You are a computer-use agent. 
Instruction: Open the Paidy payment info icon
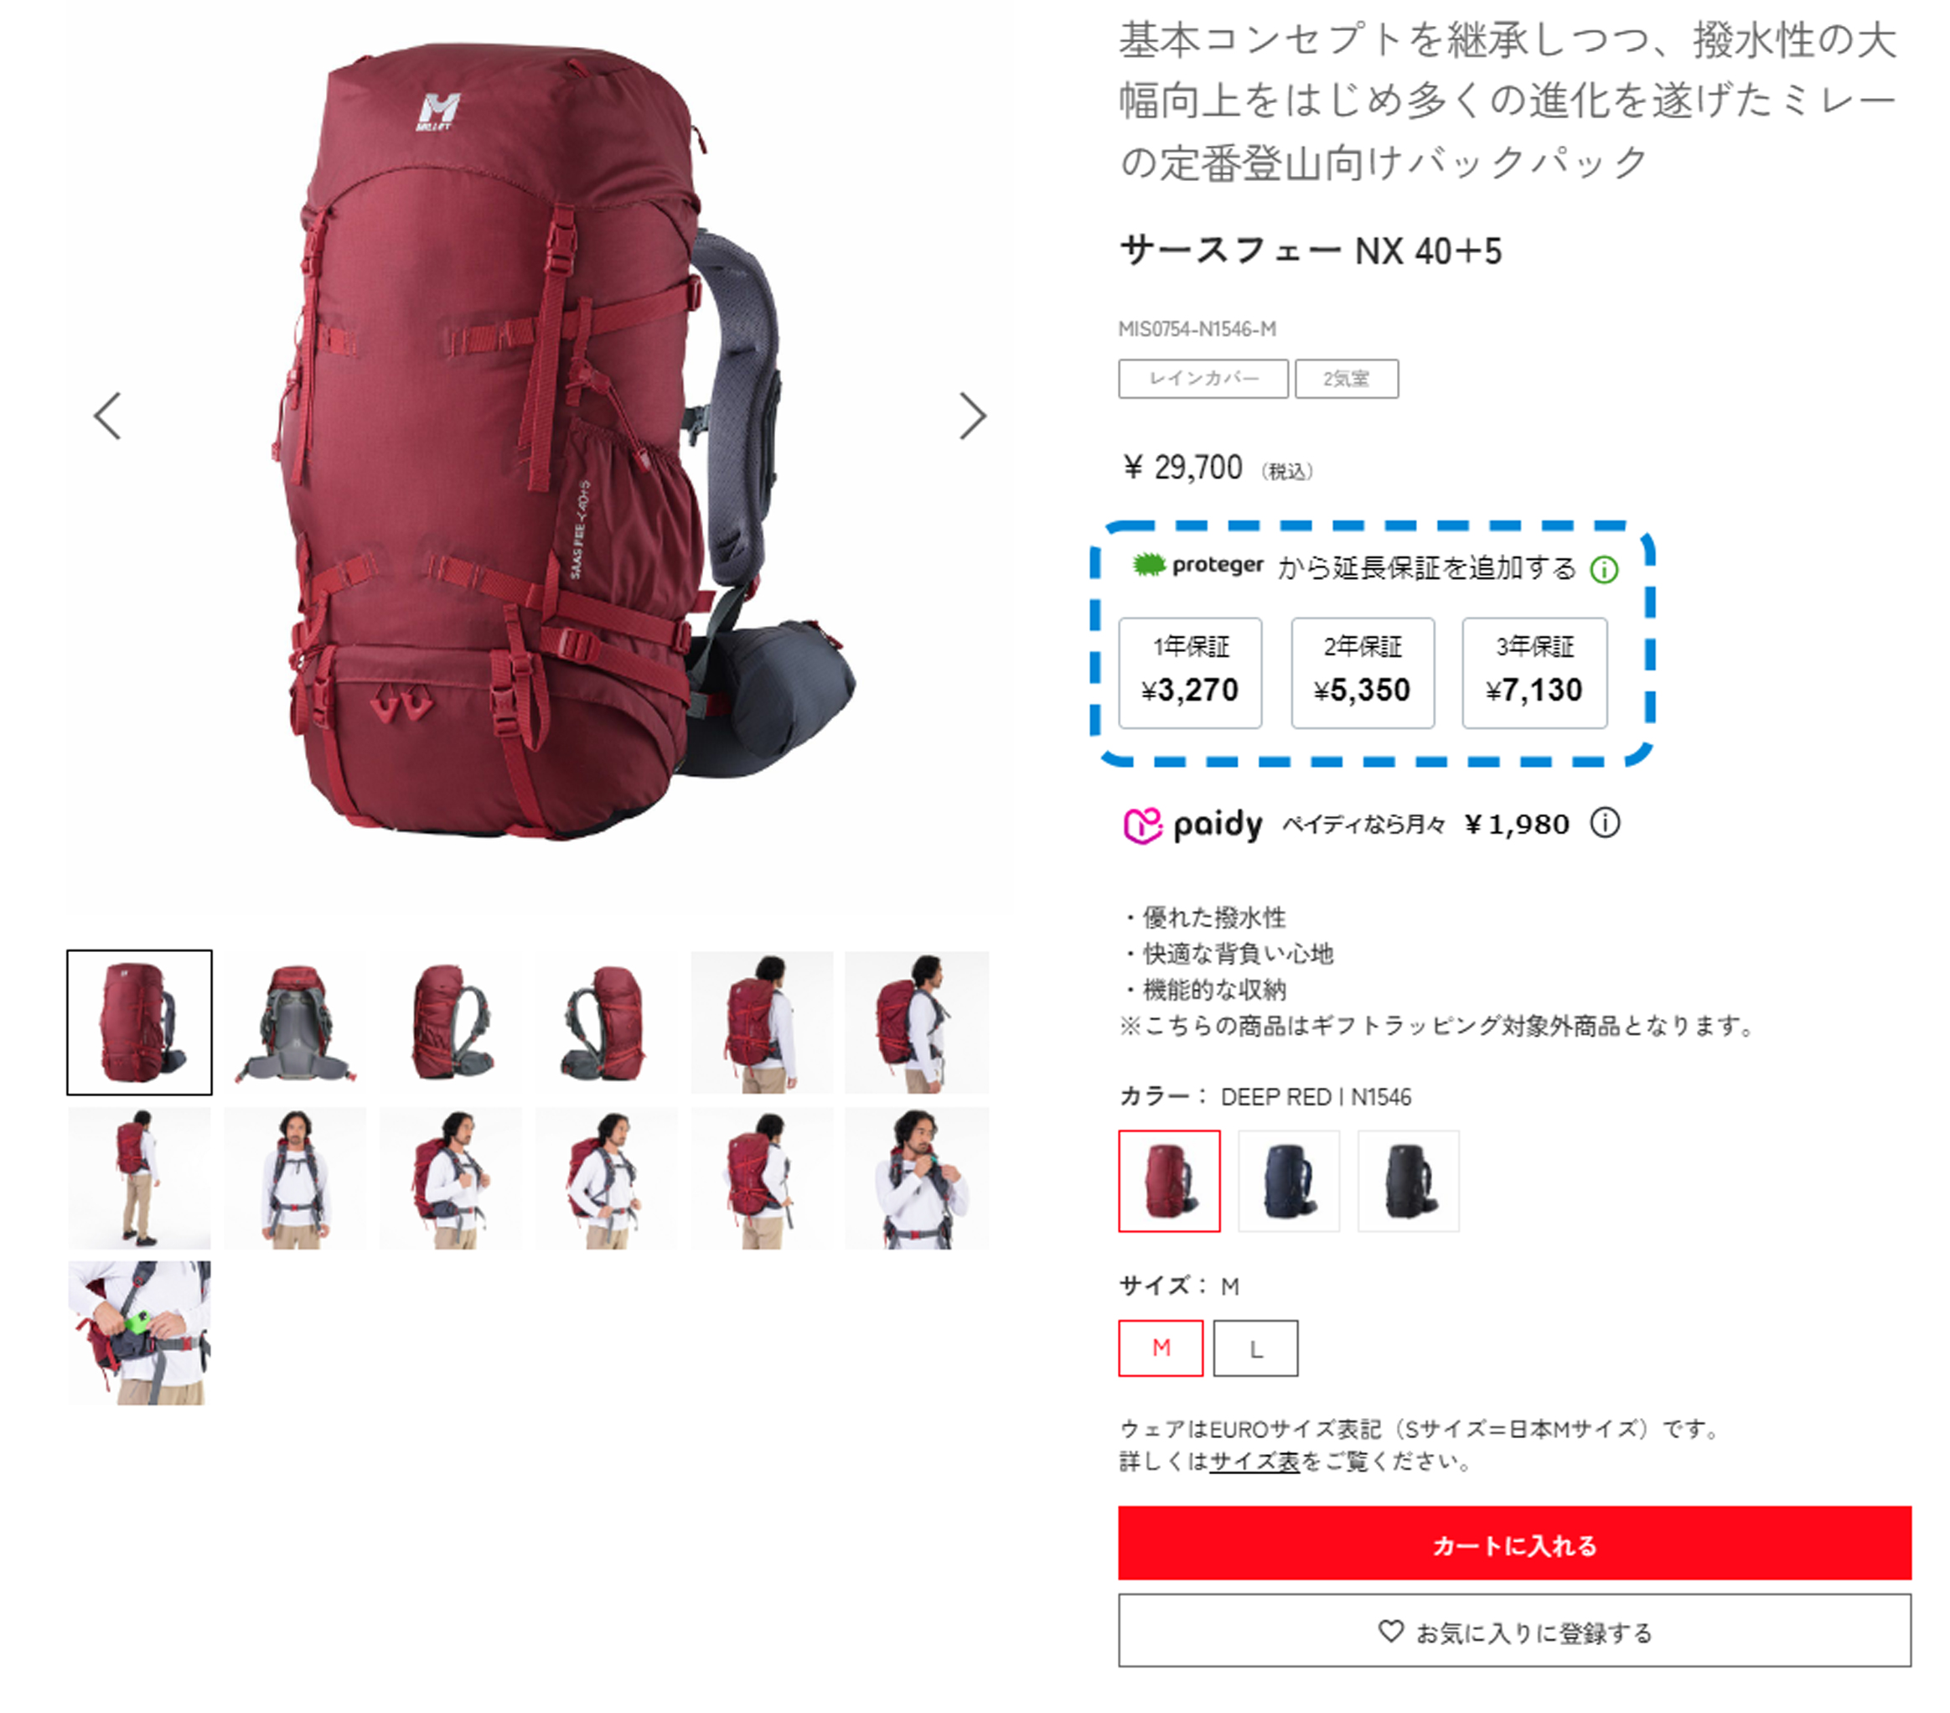tap(1605, 823)
